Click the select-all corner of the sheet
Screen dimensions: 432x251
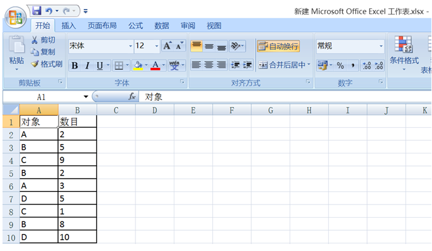pos(11,110)
